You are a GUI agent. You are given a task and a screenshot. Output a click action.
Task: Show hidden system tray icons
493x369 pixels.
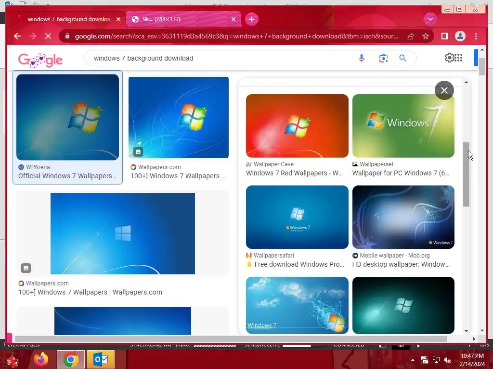pyautogui.click(x=413, y=360)
